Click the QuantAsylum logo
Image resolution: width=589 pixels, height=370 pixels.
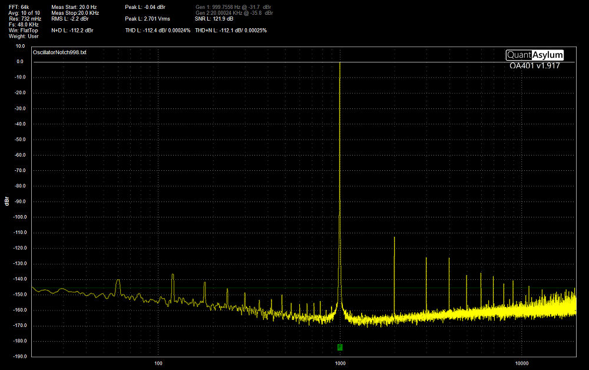coord(534,55)
